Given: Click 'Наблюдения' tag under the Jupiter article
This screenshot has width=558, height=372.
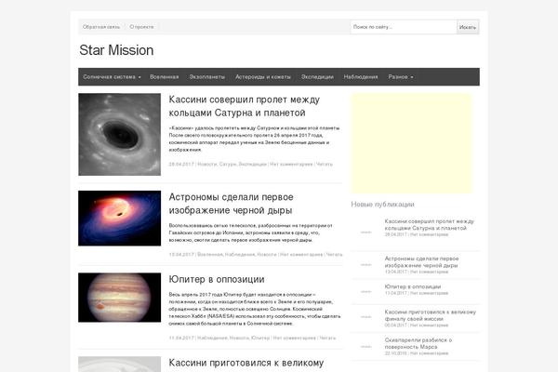Looking at the screenshot, I should [212, 338].
